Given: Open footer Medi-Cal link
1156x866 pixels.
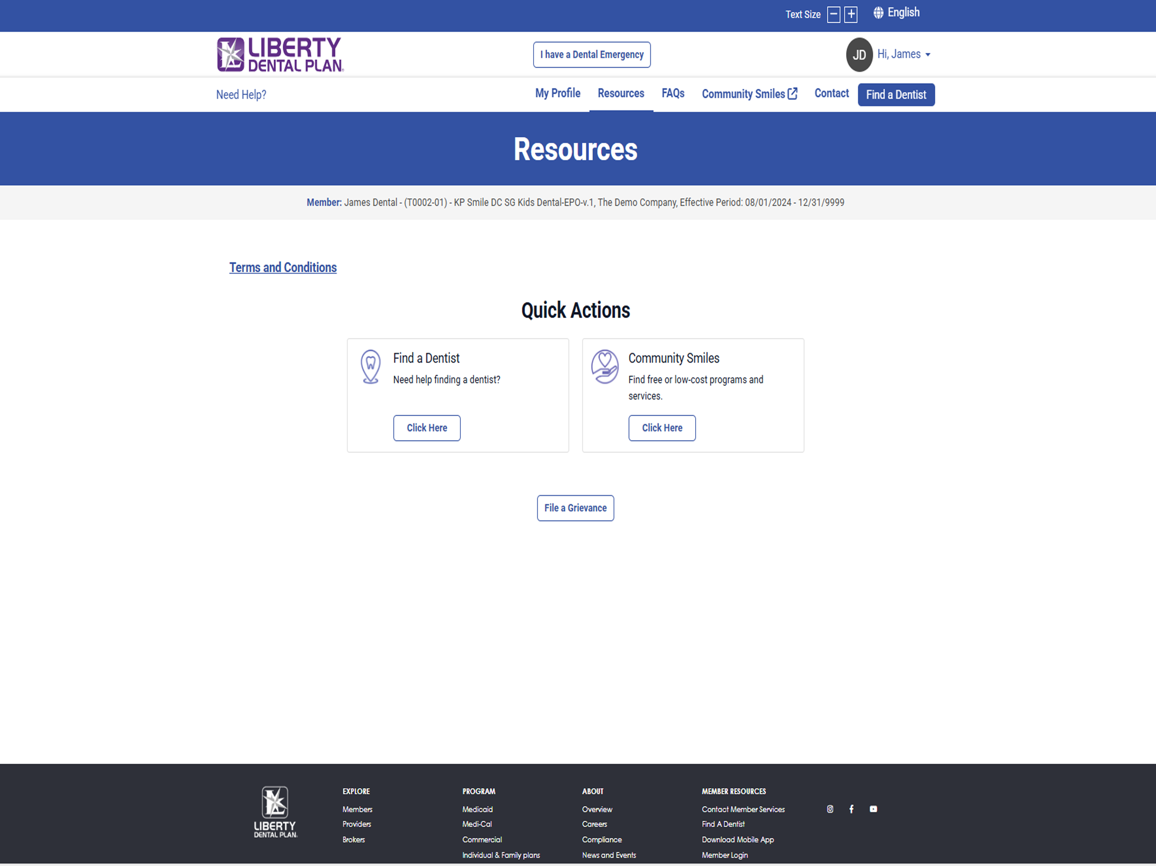Looking at the screenshot, I should click(477, 824).
